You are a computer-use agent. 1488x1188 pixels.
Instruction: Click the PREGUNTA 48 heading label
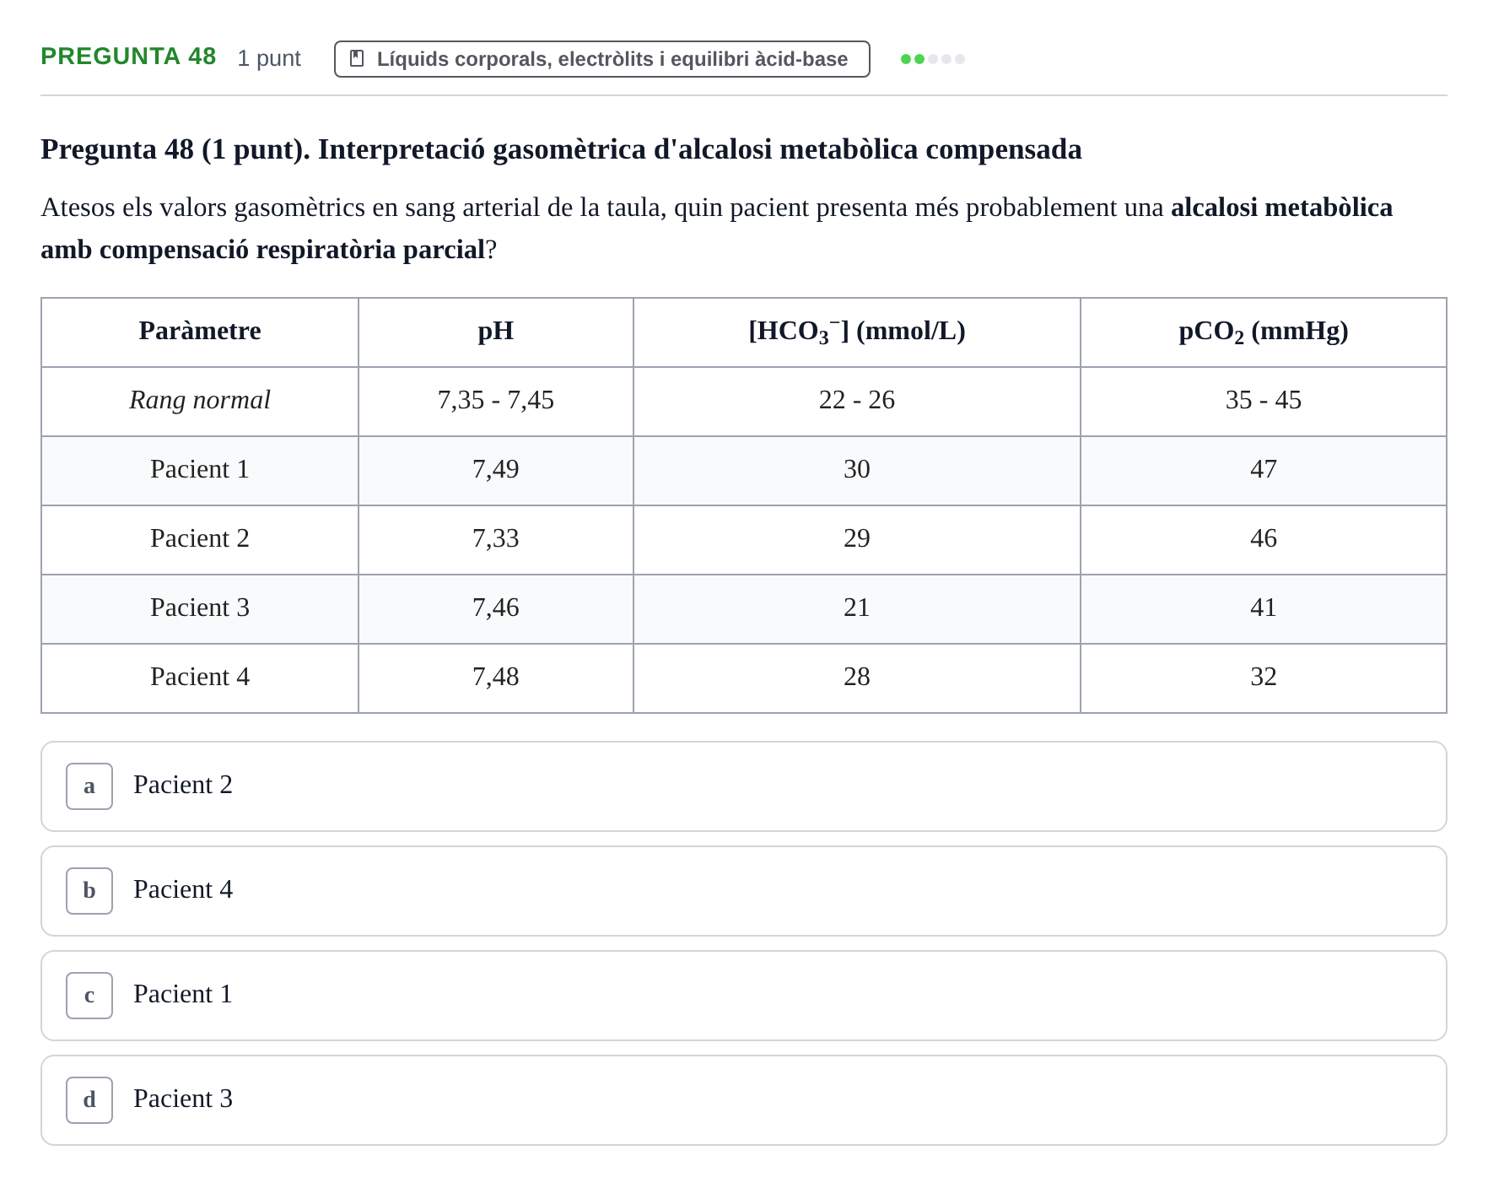[128, 57]
